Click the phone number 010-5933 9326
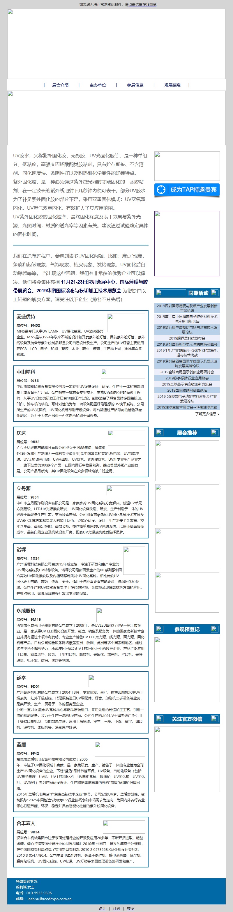The image size is (233, 912). (39, 893)
